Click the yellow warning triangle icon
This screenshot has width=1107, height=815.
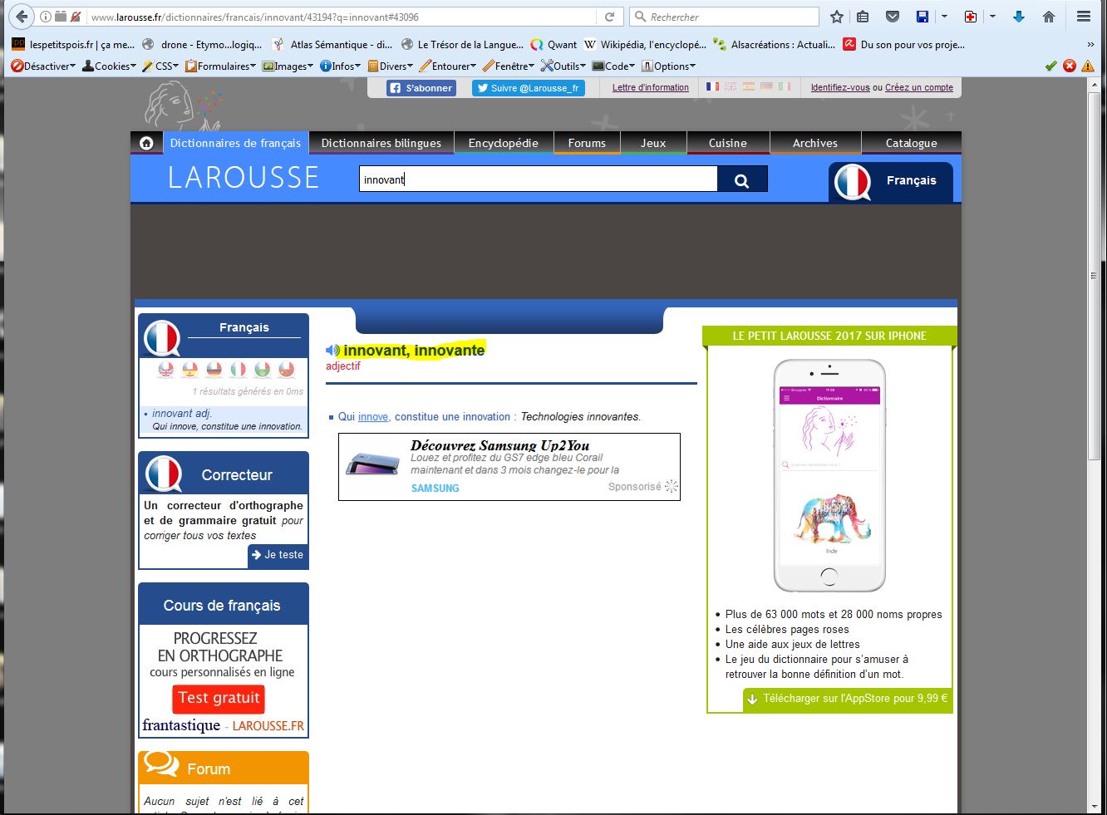[x=1088, y=66]
